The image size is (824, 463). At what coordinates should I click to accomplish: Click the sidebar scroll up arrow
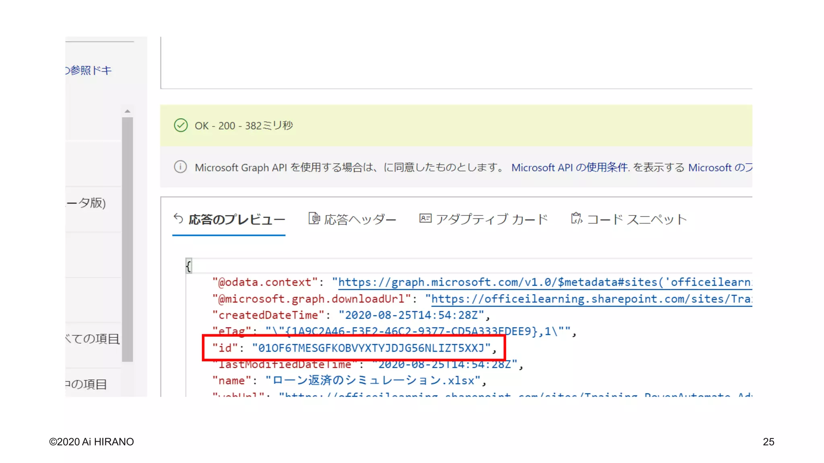[x=128, y=111]
